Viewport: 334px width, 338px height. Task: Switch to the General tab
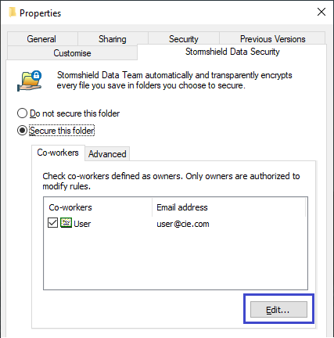(42, 39)
